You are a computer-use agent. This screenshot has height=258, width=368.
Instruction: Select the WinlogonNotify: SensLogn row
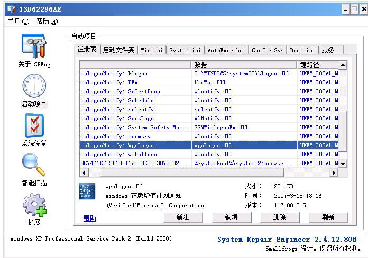coord(209,119)
